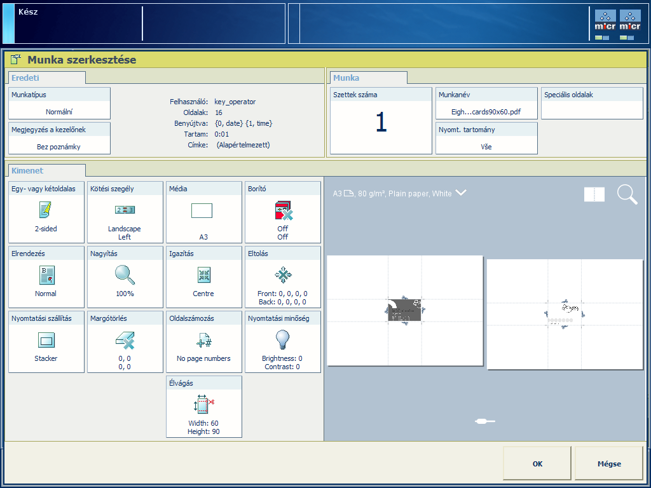Select the front side preview thumbnail
Screen dimensions: 651x488
[x=405, y=311]
